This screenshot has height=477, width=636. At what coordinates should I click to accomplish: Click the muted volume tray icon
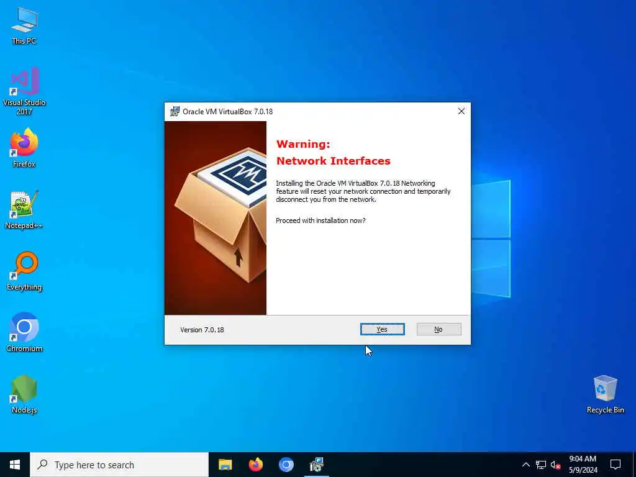click(555, 465)
